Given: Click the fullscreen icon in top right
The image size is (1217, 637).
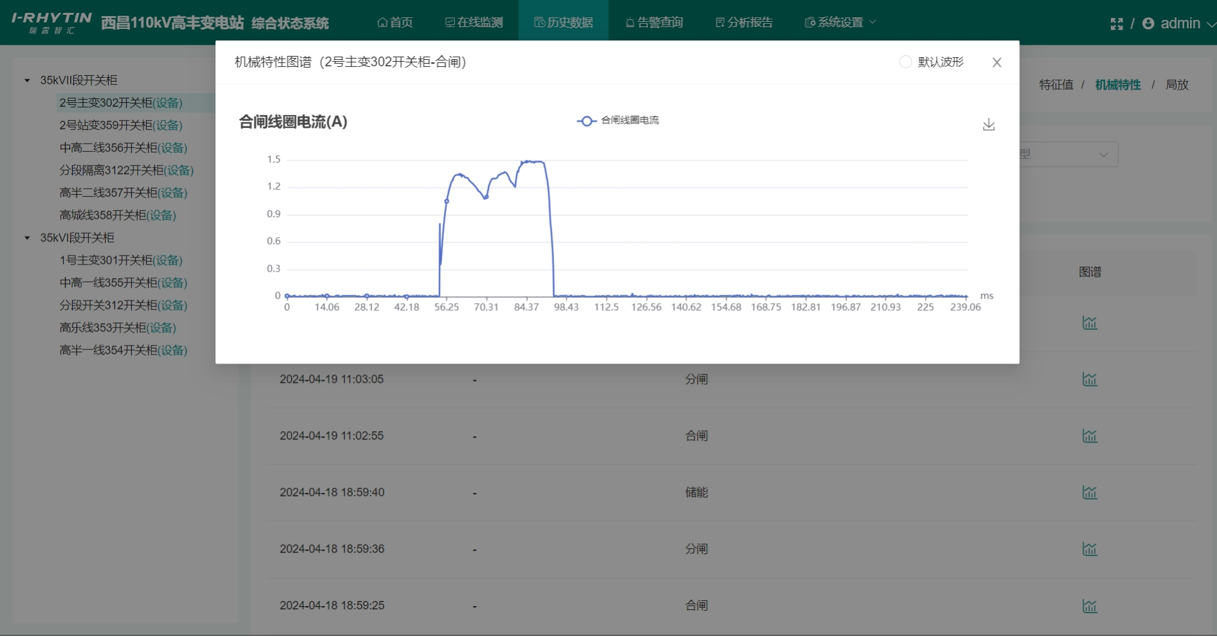Looking at the screenshot, I should click(x=1118, y=23).
